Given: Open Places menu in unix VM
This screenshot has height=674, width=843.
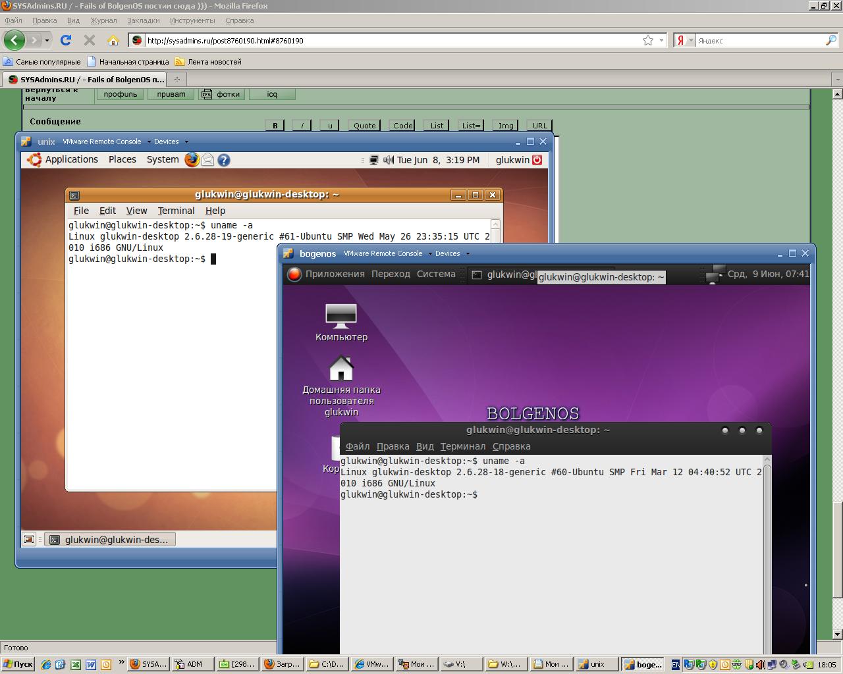Looking at the screenshot, I should (122, 159).
